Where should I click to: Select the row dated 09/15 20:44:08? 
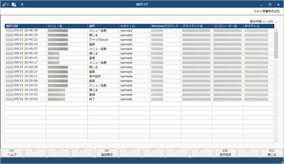tap(140, 67)
